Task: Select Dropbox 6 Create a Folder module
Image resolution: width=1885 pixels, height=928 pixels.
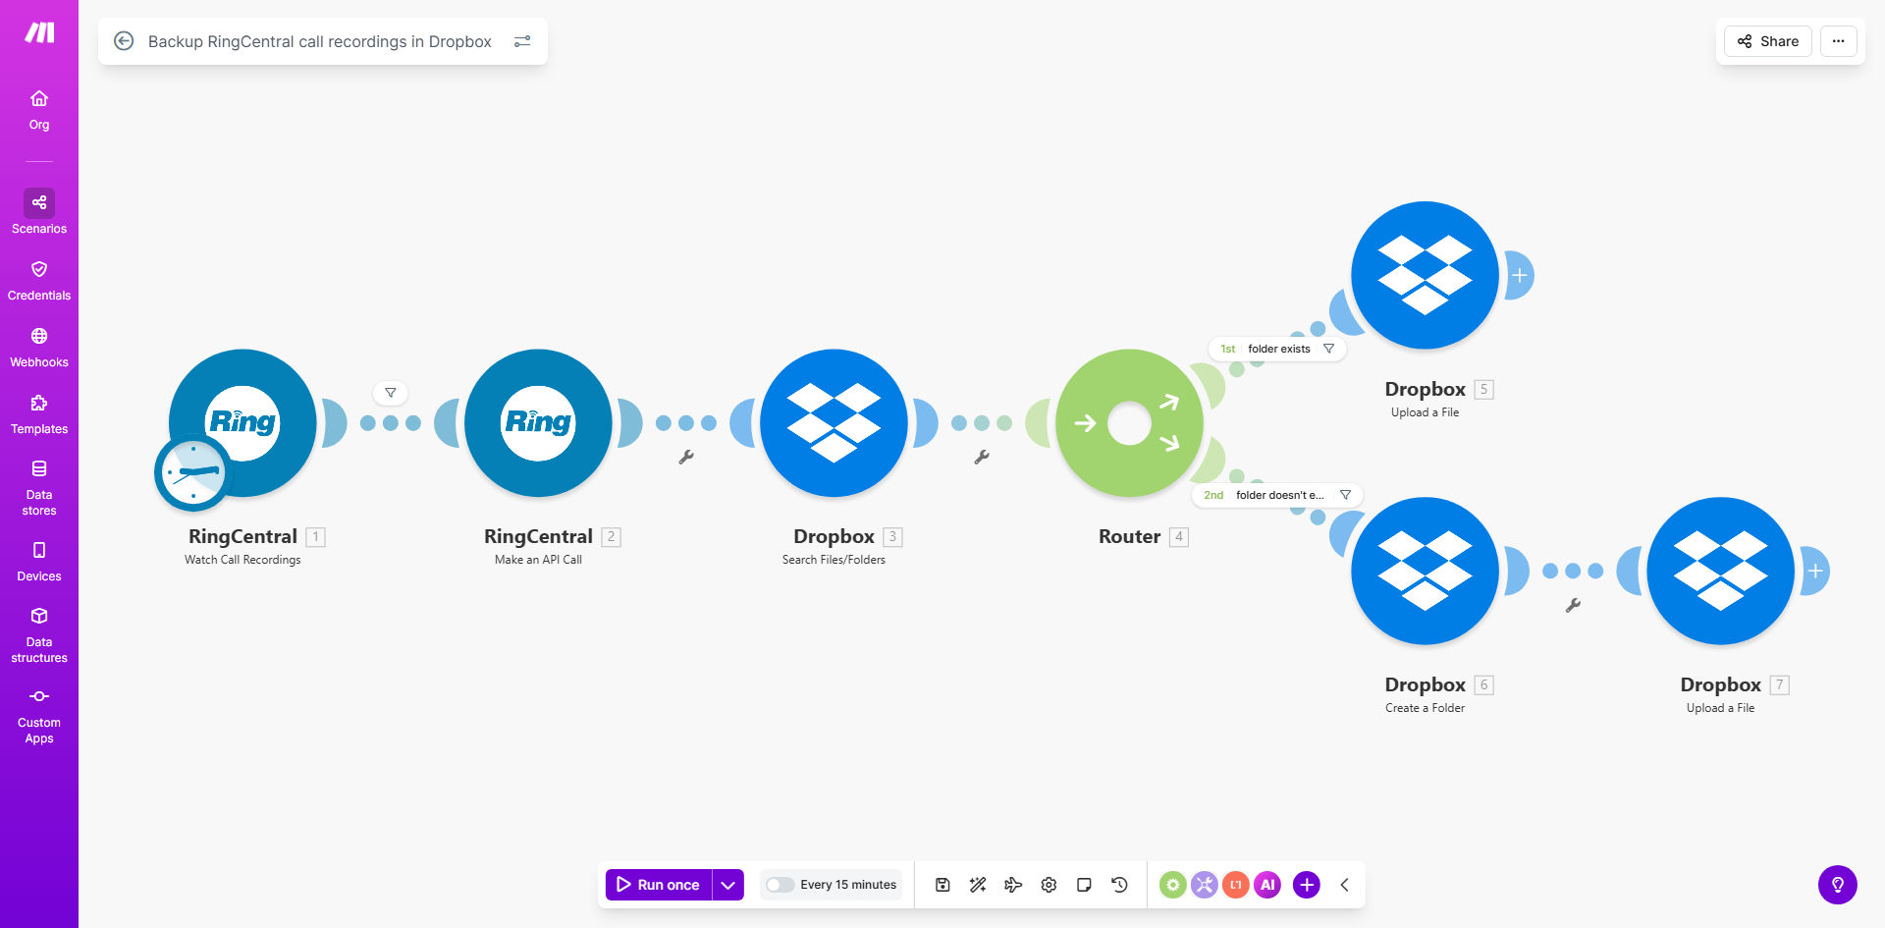Action: coord(1425,571)
